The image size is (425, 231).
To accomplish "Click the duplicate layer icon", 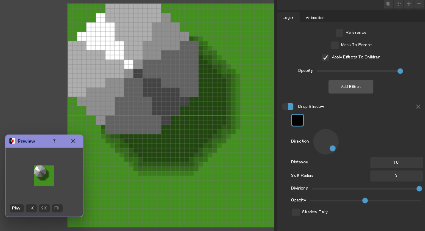I will click(x=389, y=4).
